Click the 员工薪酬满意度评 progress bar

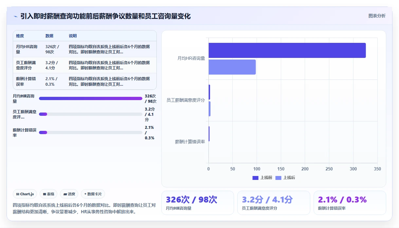(x=91, y=114)
